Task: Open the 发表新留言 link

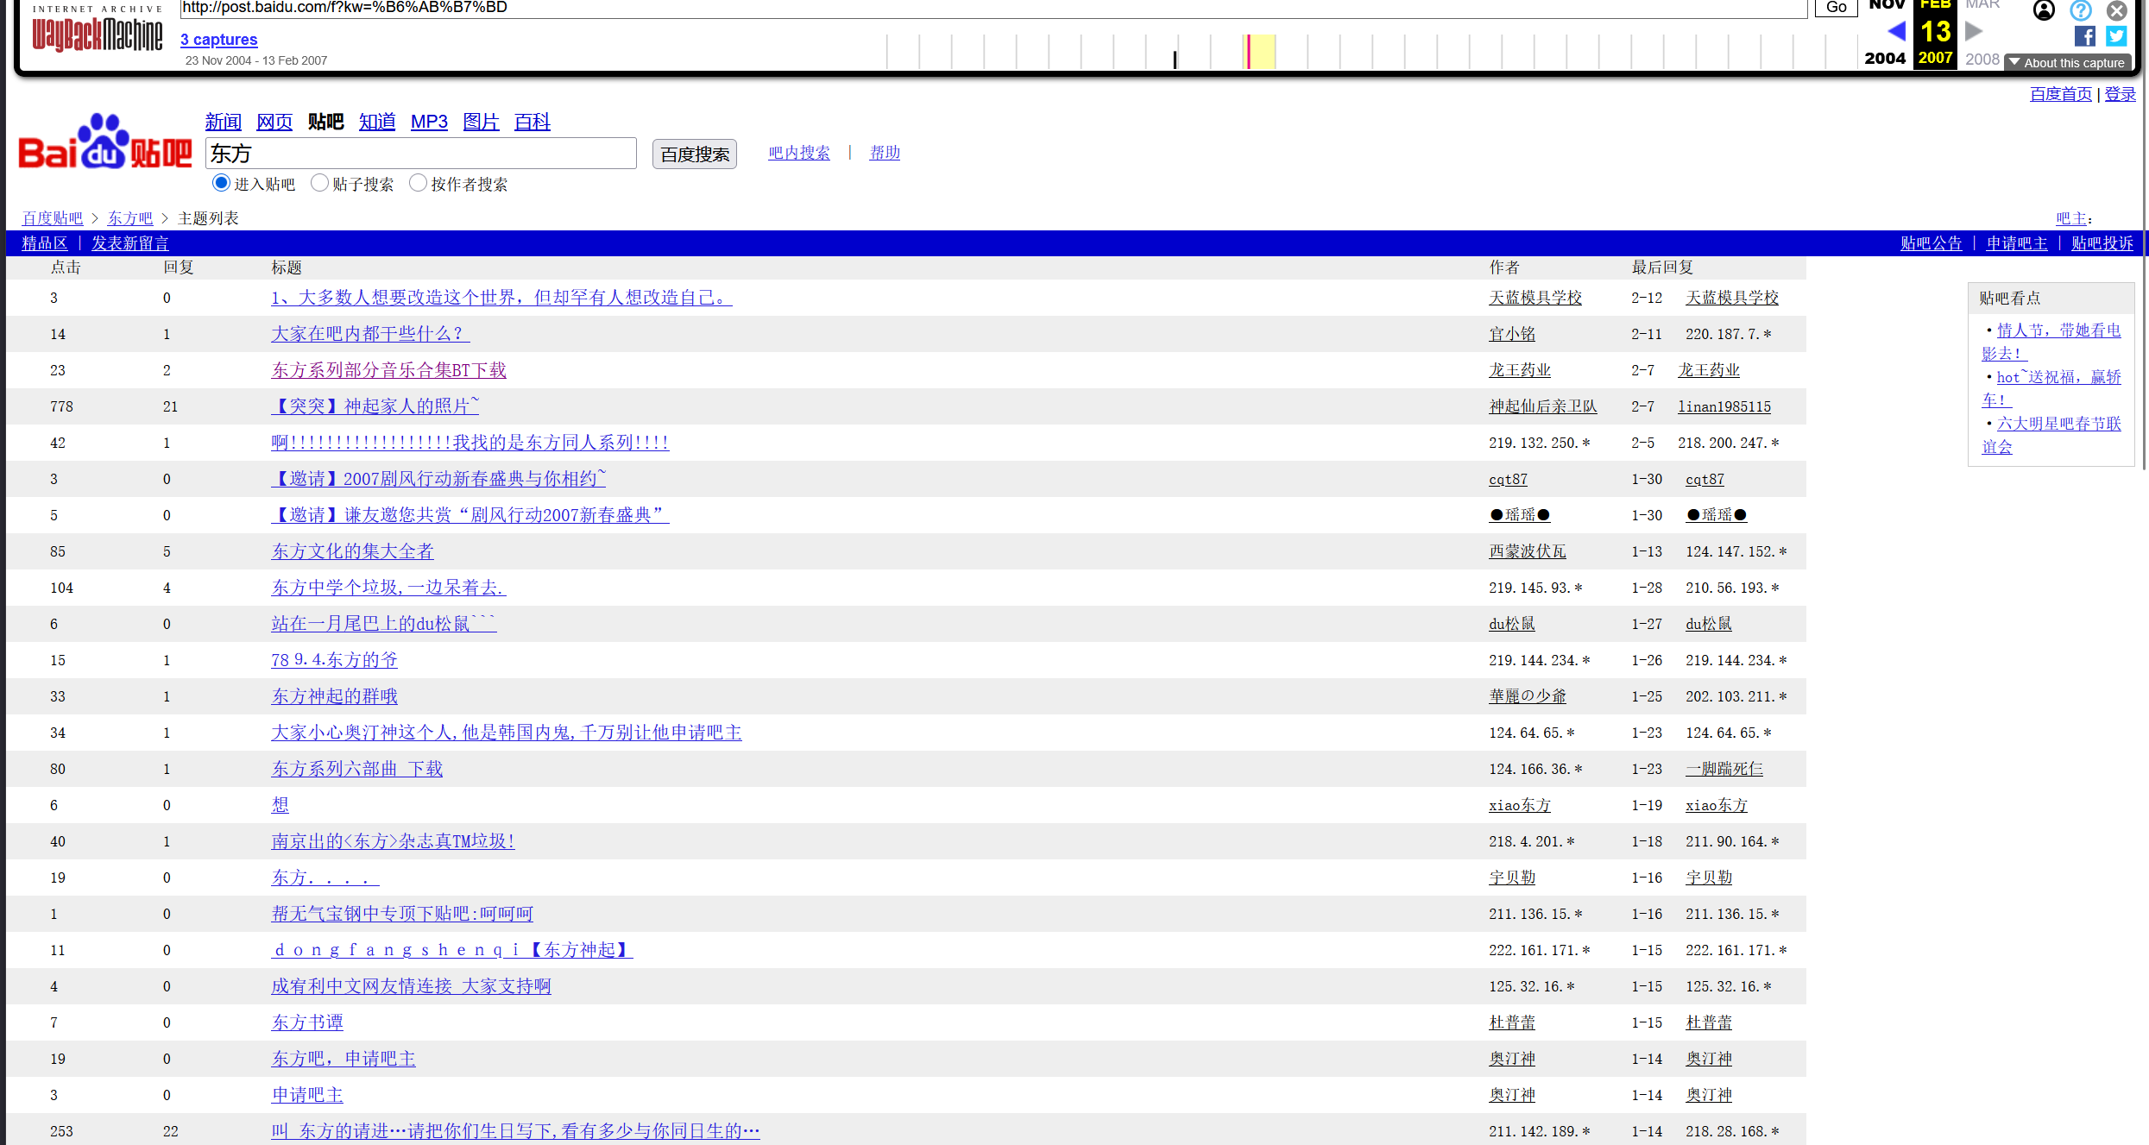Action: click(130, 243)
